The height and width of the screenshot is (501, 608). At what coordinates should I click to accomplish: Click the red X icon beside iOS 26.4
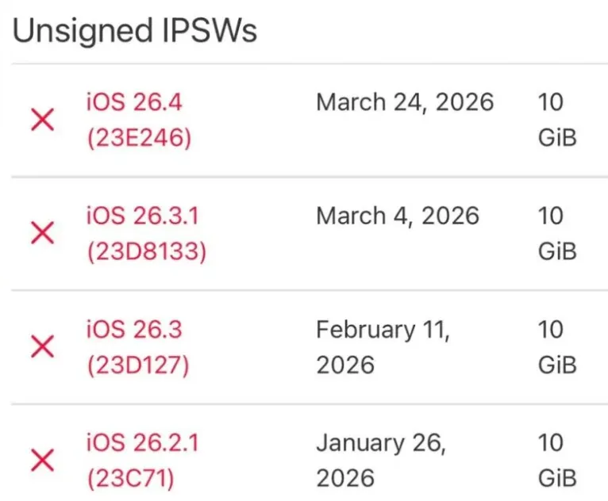42,120
